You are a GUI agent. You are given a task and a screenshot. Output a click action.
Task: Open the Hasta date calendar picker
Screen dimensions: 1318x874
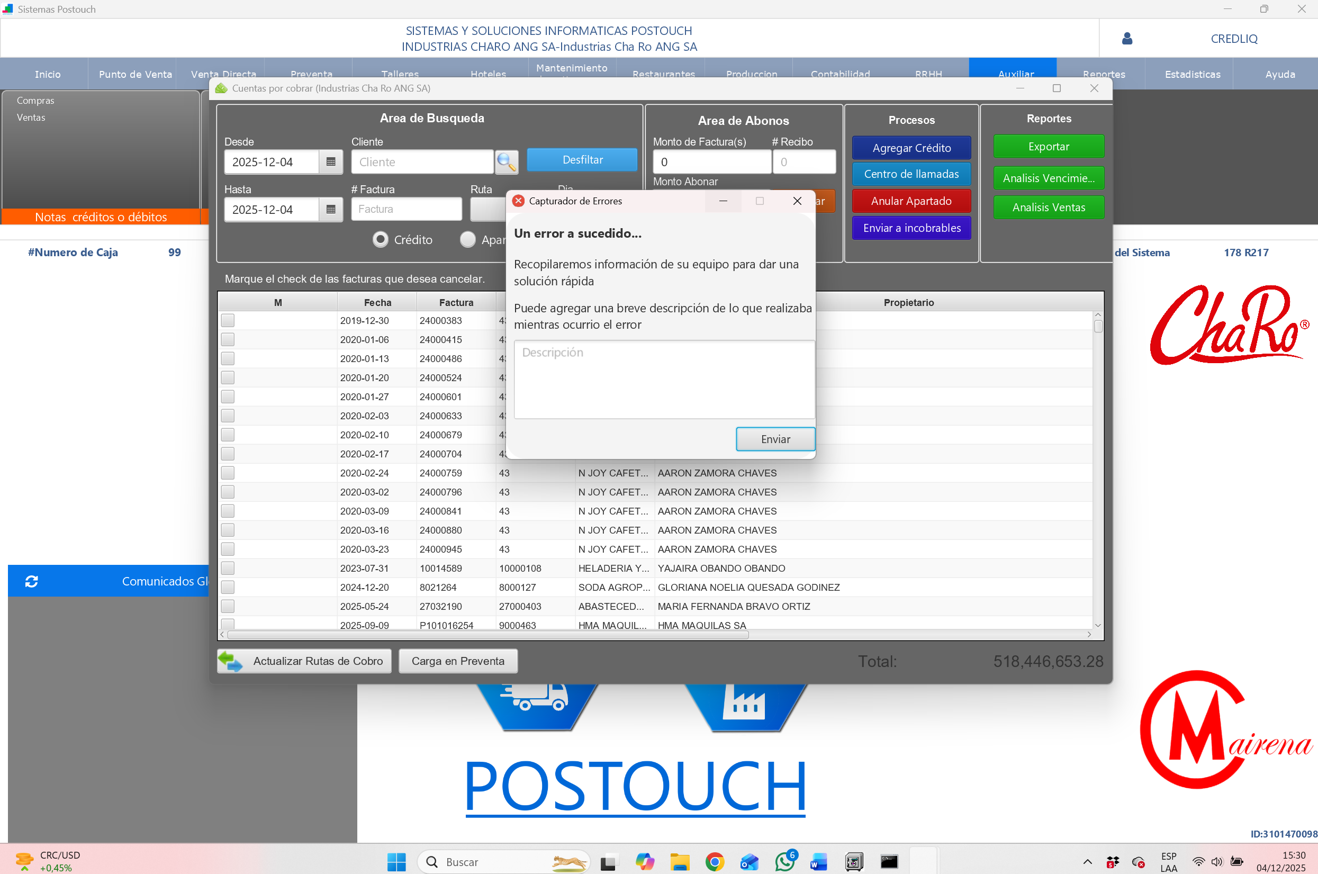point(330,210)
